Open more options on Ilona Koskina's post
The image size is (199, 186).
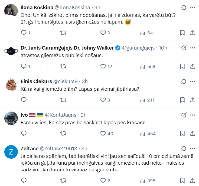coord(193,8)
